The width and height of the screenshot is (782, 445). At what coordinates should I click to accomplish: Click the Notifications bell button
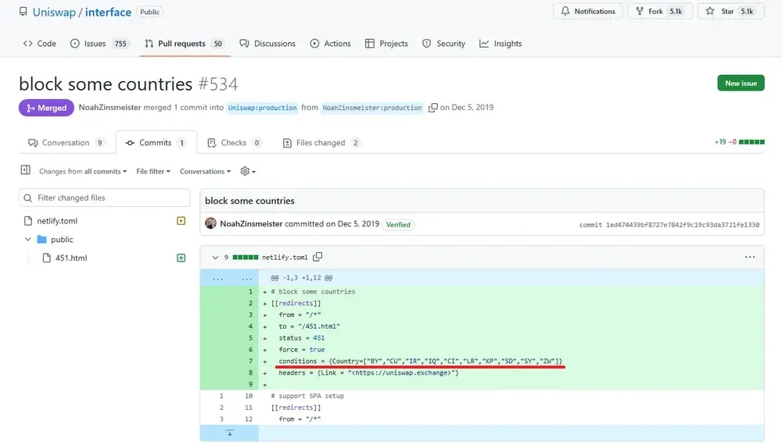588,11
